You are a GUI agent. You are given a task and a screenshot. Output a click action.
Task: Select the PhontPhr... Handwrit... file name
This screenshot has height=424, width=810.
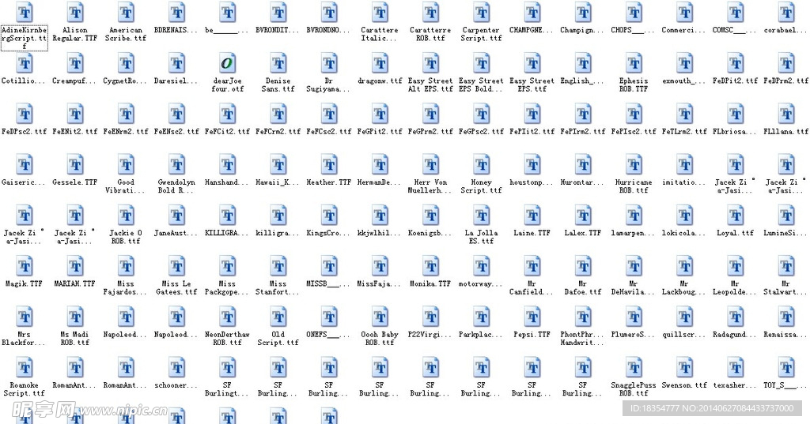(x=582, y=339)
